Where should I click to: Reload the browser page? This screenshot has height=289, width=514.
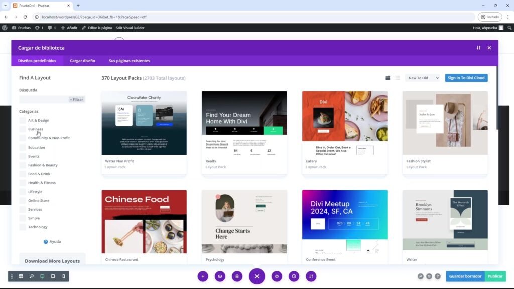[25, 17]
